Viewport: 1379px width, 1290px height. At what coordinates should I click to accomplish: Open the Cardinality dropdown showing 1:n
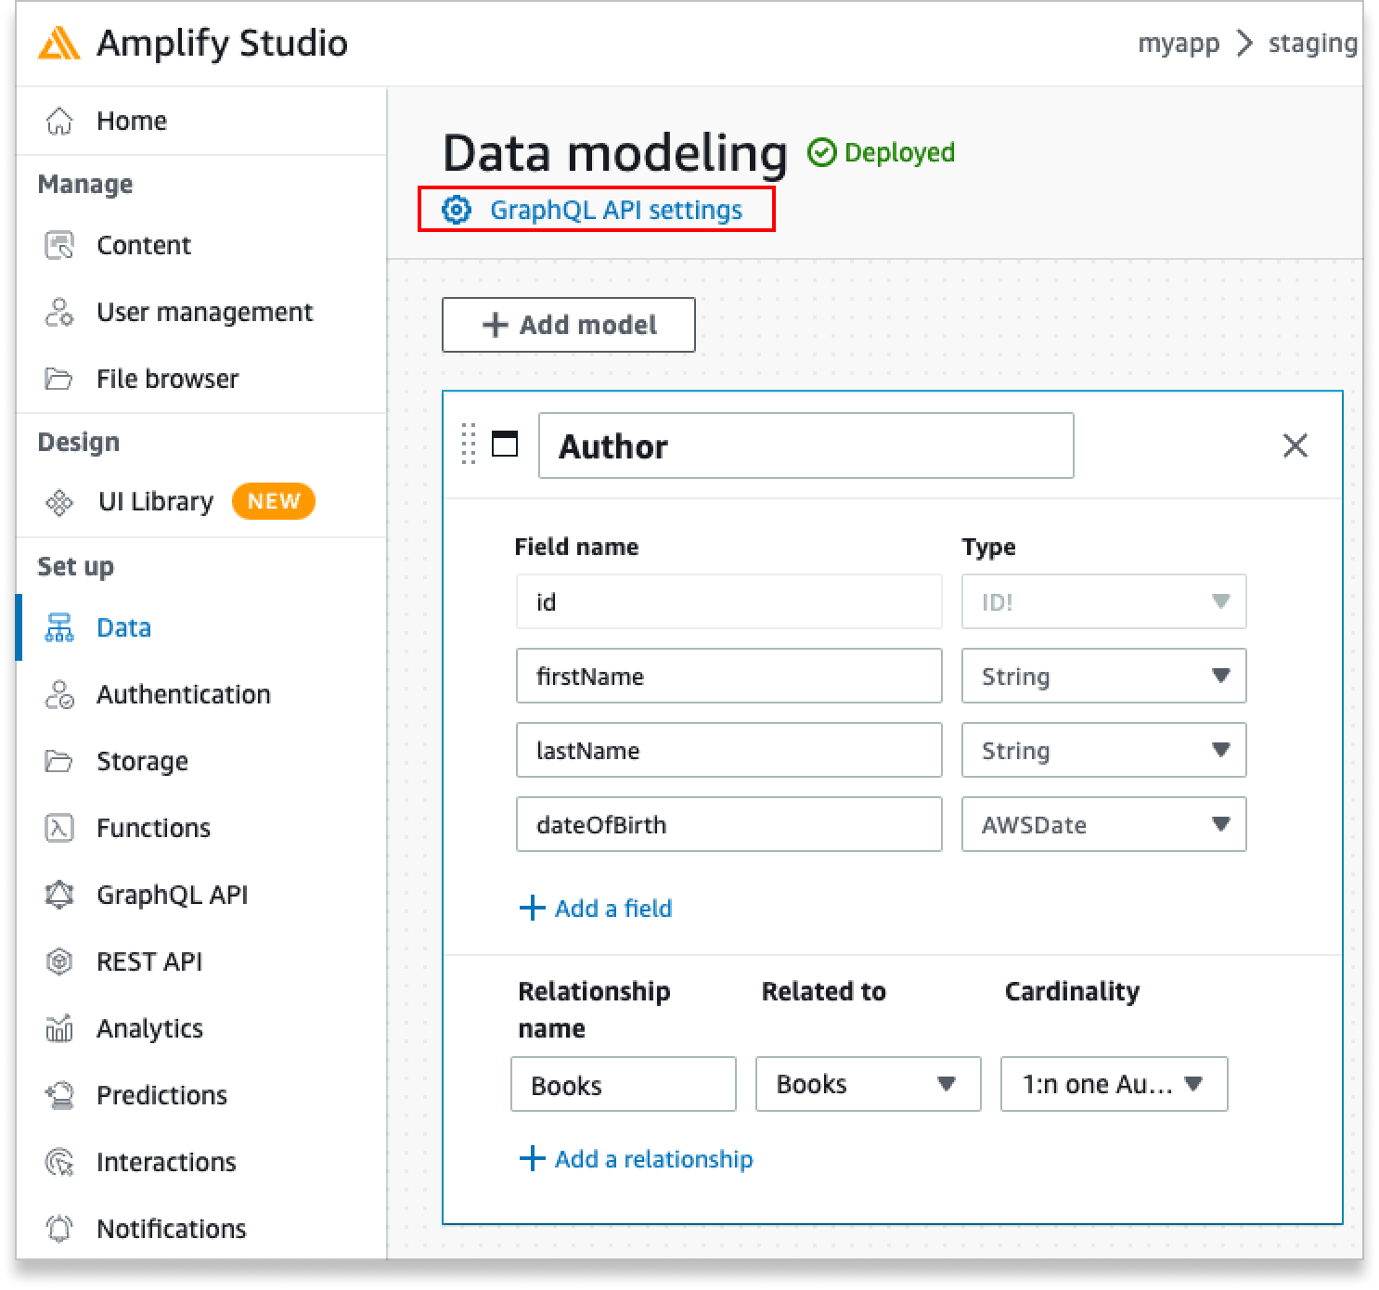tap(1198, 1084)
